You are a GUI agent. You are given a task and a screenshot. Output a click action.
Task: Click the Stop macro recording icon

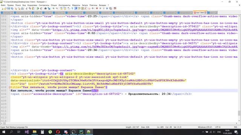point(100,8)
